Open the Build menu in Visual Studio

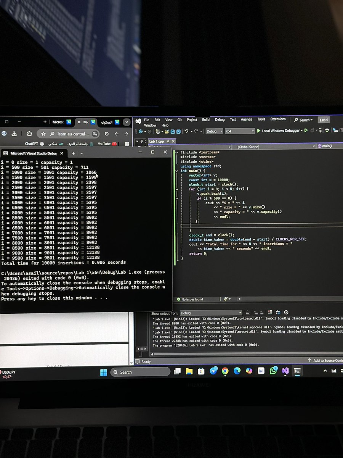[x=206, y=119]
